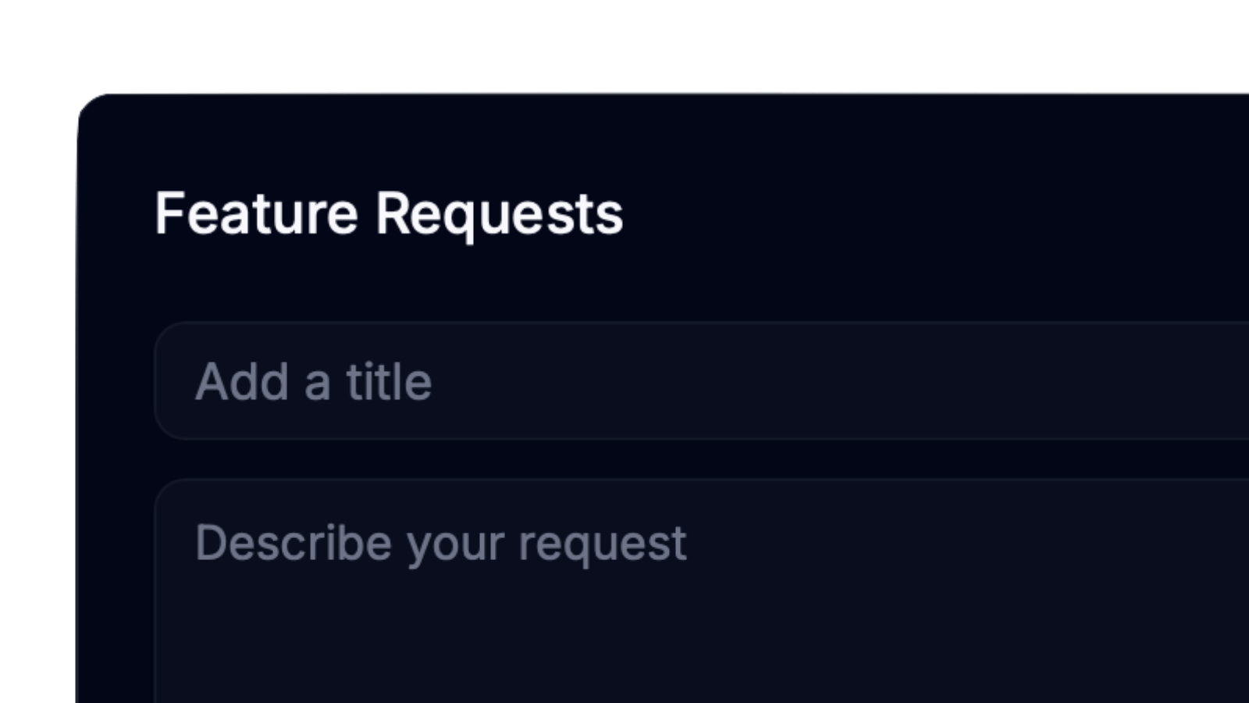Click the "Feature Requests" heading

(389, 214)
